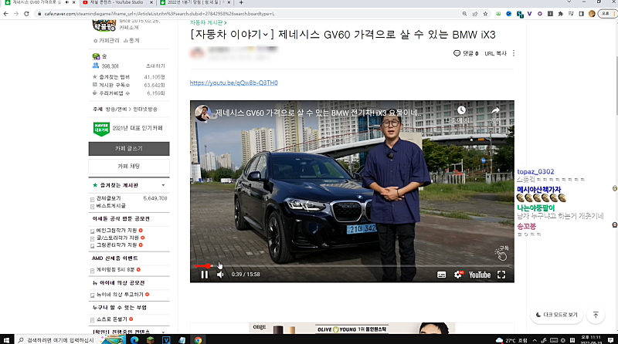Image resolution: width=618 pixels, height=344 pixels.
Task: Open the media control playlist icon
Action: 571,14
